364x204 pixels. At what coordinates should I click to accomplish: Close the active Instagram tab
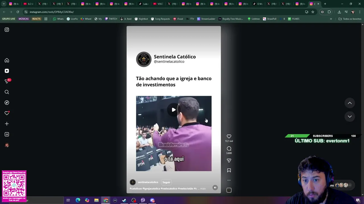coord(318,4)
